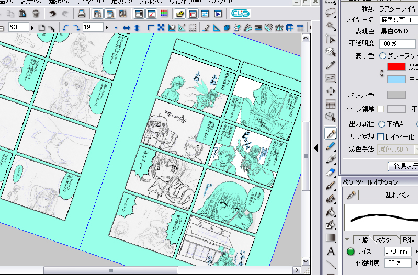The width and height of the screenshot is (418, 275).
Task: Pick the Layer Select tool
Action: (331, 52)
